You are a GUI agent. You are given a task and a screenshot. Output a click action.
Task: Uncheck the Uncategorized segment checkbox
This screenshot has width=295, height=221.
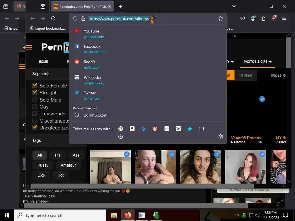tap(35, 127)
